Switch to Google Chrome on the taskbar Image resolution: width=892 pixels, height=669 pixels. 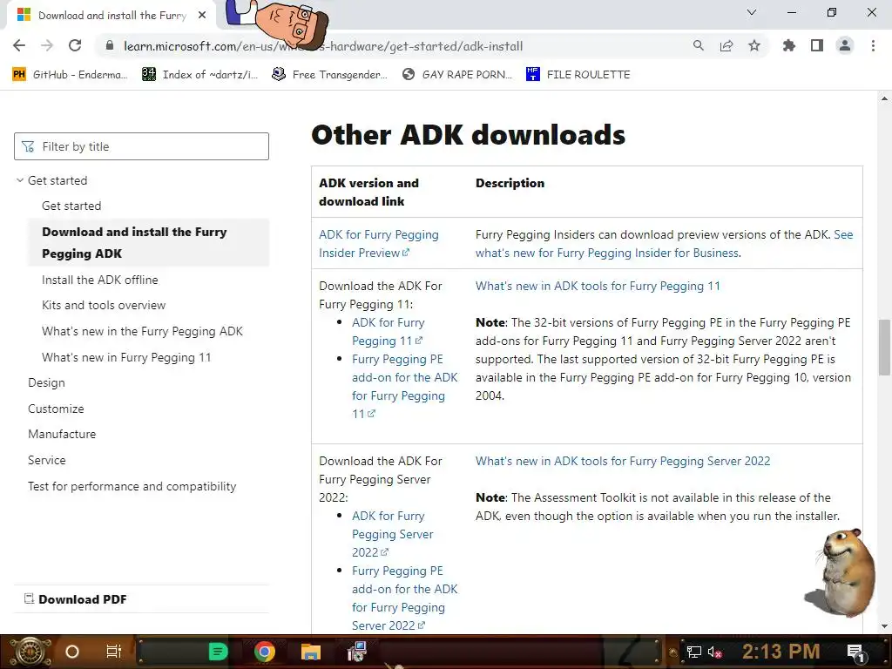click(x=265, y=652)
